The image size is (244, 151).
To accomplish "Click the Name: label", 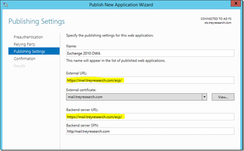I will (x=72, y=46).
